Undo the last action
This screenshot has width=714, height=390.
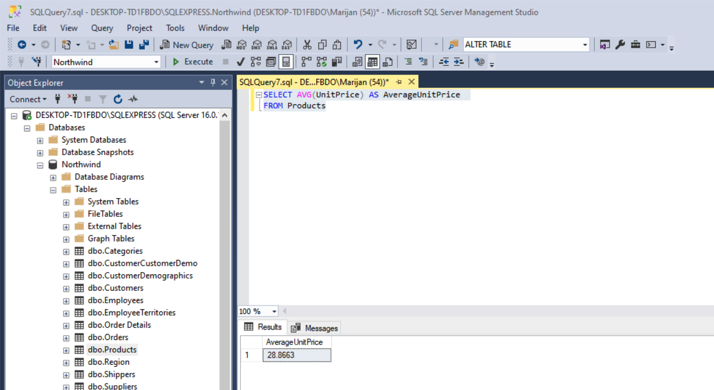coord(358,45)
